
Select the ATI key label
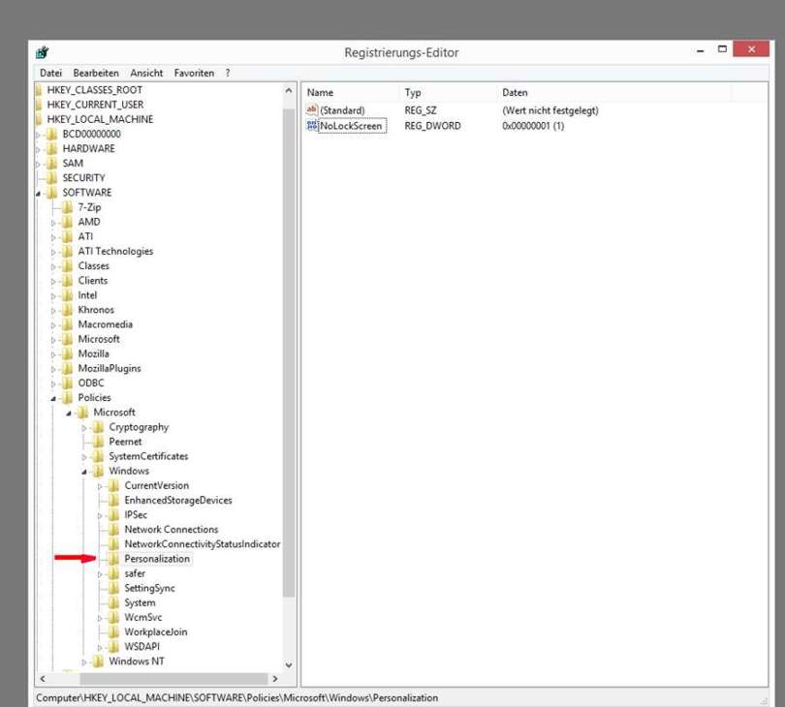85,236
